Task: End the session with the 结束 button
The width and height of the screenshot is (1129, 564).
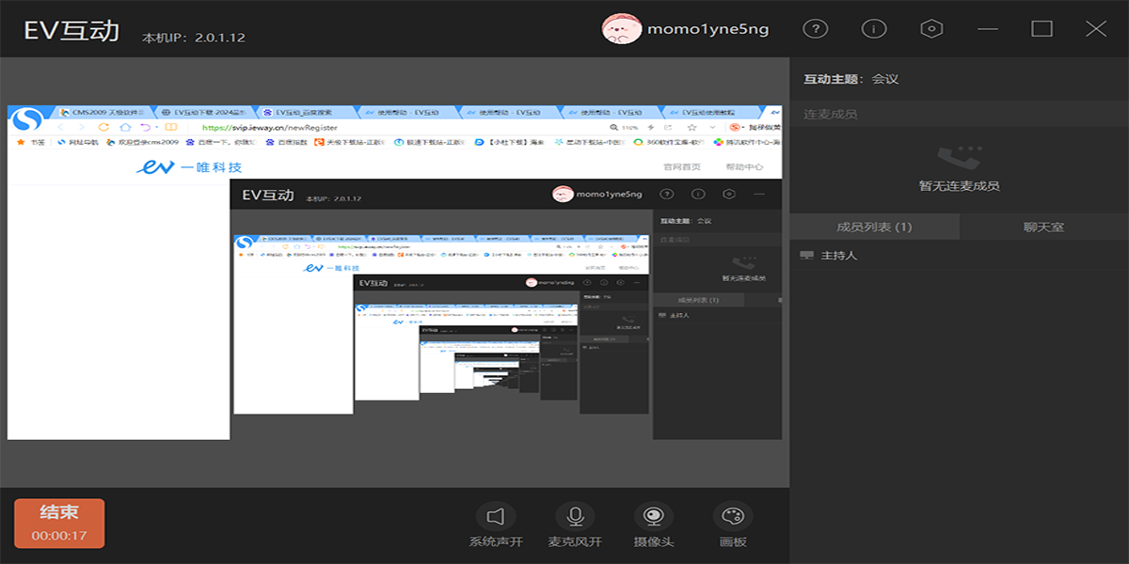Action: pos(59,523)
